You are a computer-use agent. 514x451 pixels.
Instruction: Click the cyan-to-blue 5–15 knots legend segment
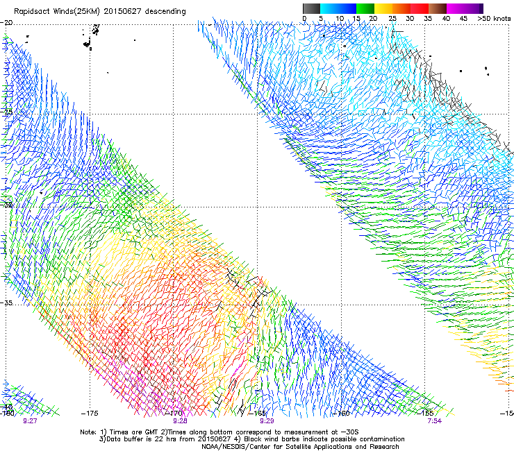(x=338, y=8)
